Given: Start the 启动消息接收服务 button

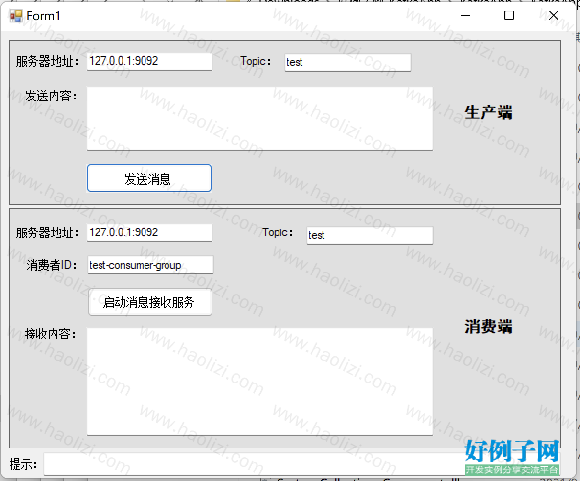Looking at the screenshot, I should pos(150,302).
